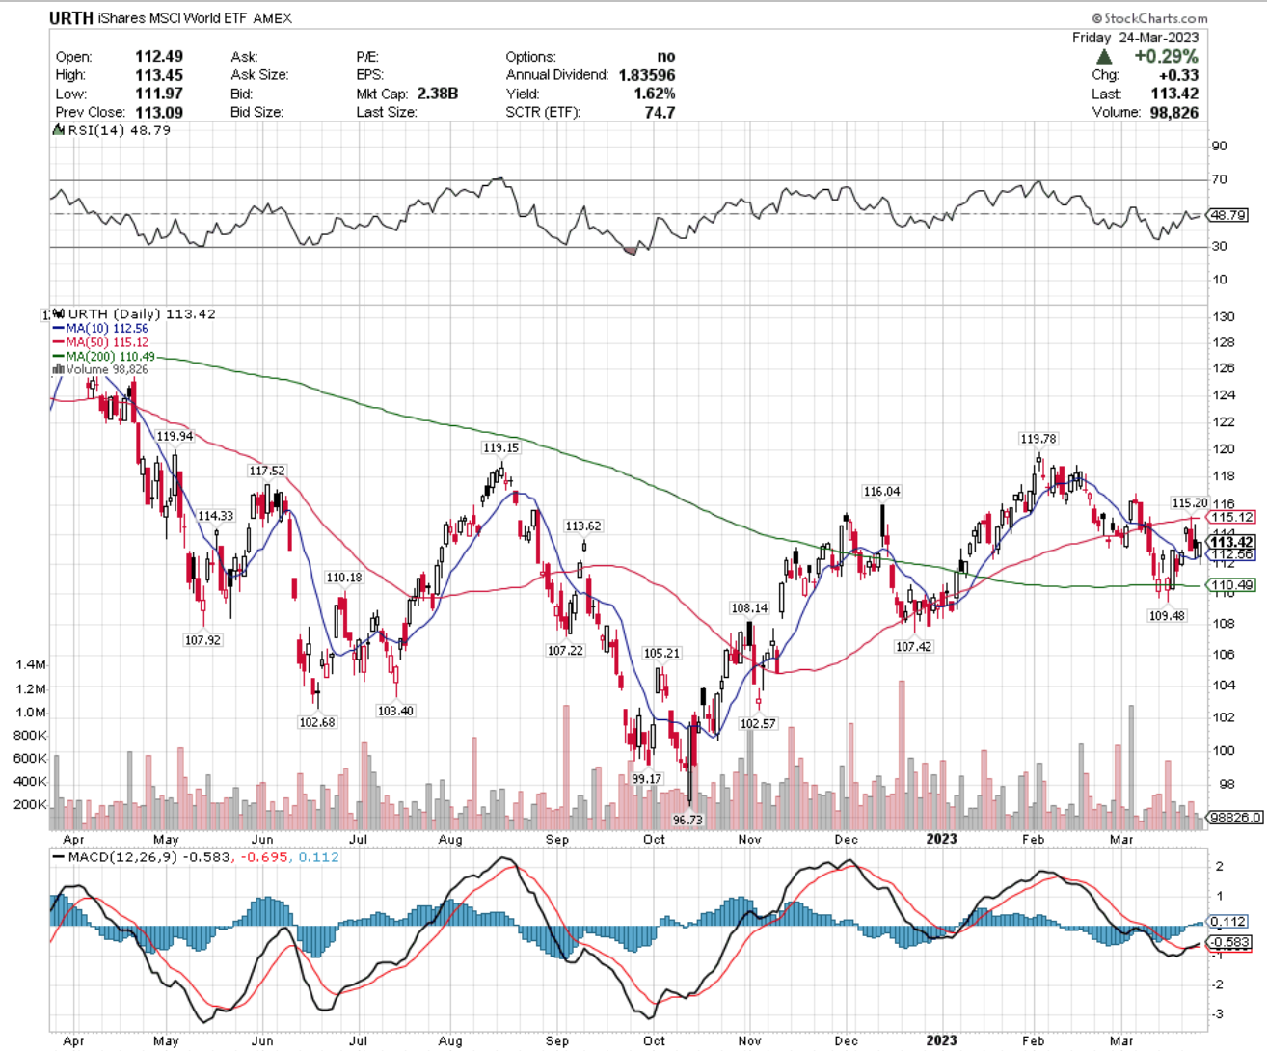Click the 119.15 August peak annotation
The width and height of the screenshot is (1267, 1051).
(x=500, y=447)
